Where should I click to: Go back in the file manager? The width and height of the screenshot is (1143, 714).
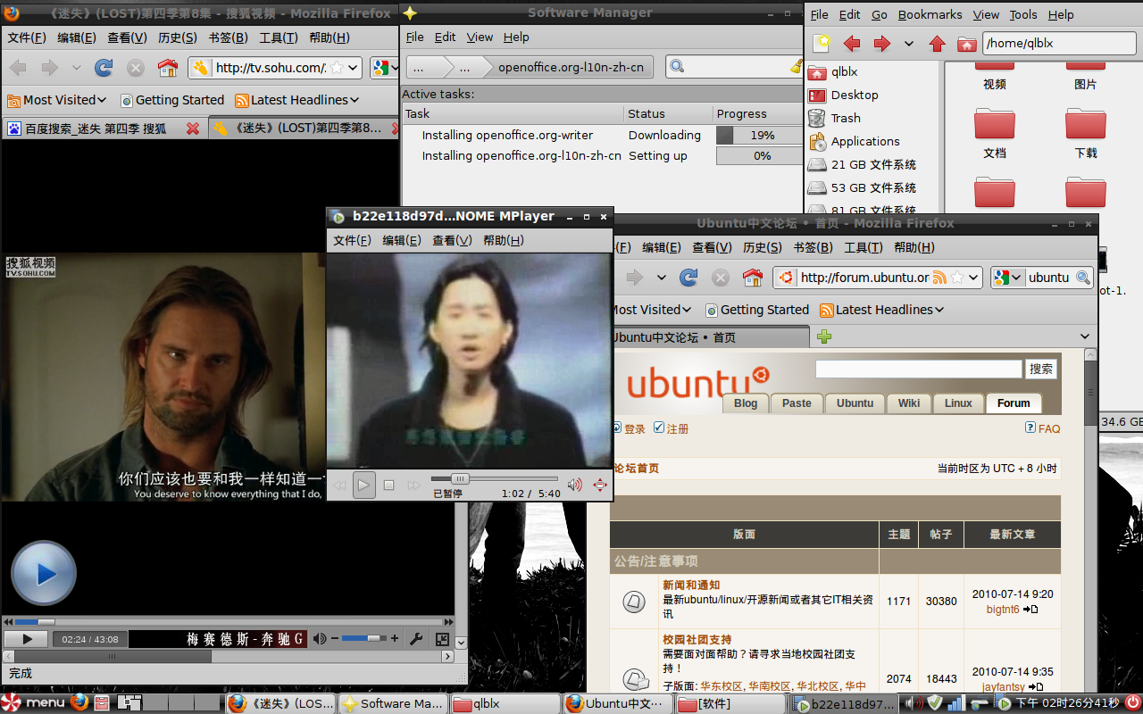[852, 44]
